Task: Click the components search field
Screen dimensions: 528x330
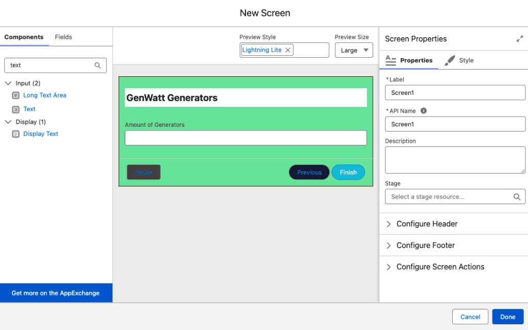Action: (55, 65)
